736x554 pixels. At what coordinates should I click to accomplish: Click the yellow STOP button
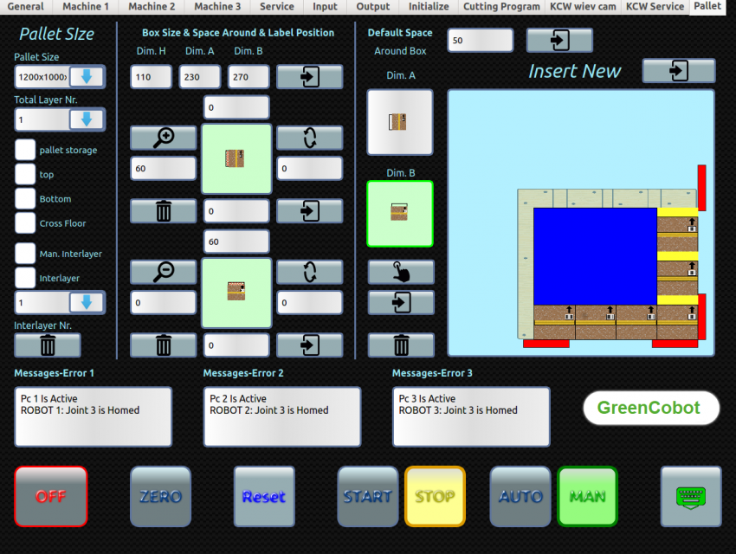(x=436, y=496)
